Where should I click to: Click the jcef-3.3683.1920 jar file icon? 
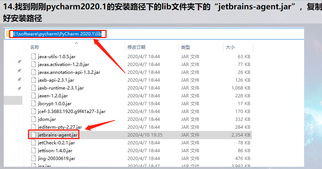pos(34,111)
